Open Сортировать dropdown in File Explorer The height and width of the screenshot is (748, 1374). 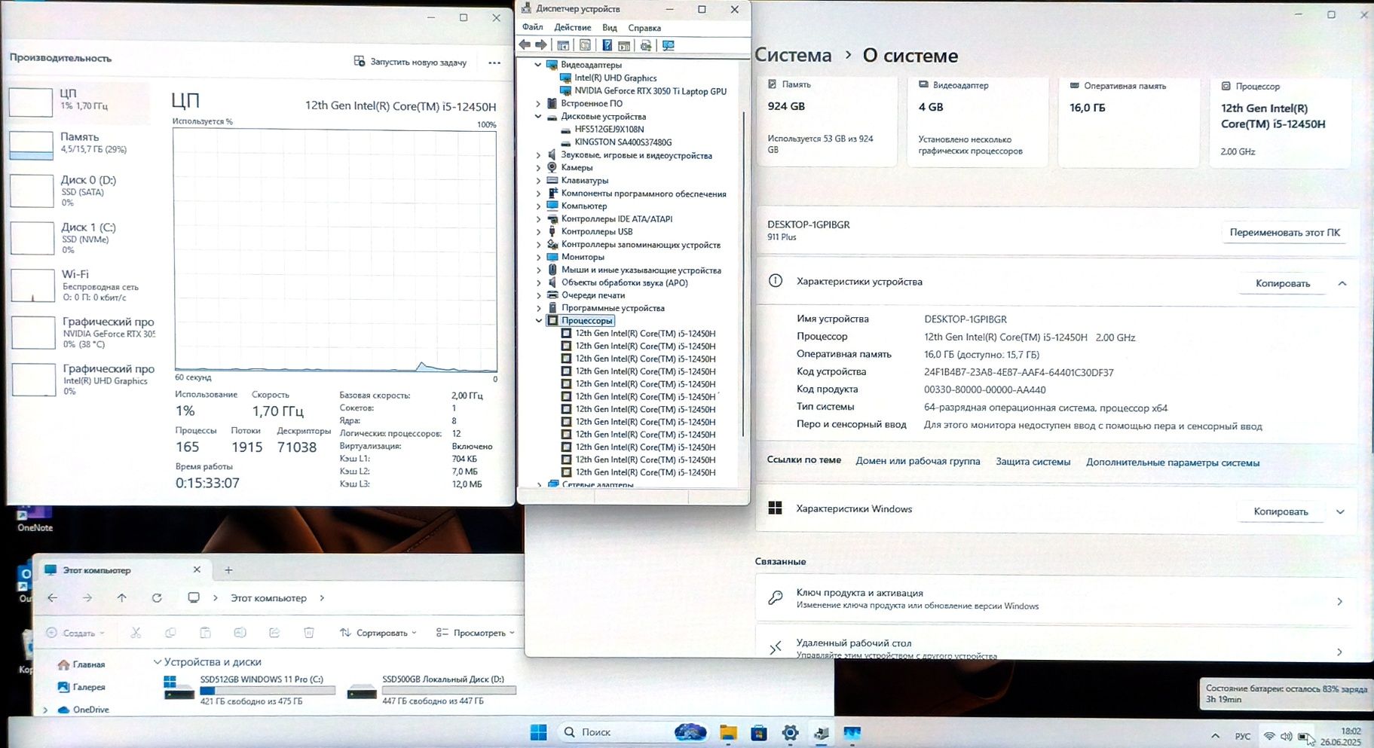(x=378, y=633)
